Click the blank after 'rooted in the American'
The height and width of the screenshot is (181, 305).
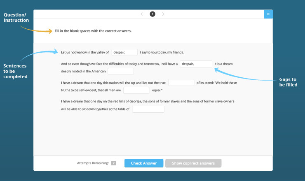(121, 71)
